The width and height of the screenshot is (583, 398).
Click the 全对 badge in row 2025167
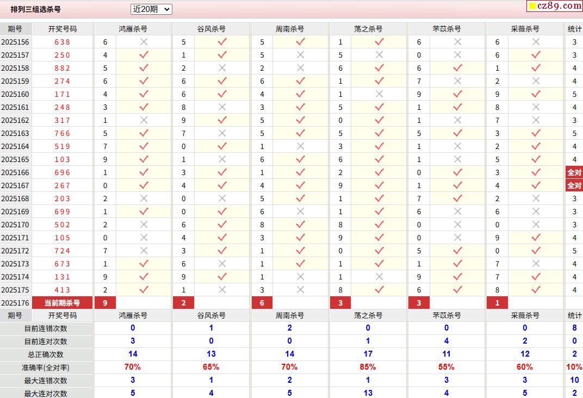[574, 185]
